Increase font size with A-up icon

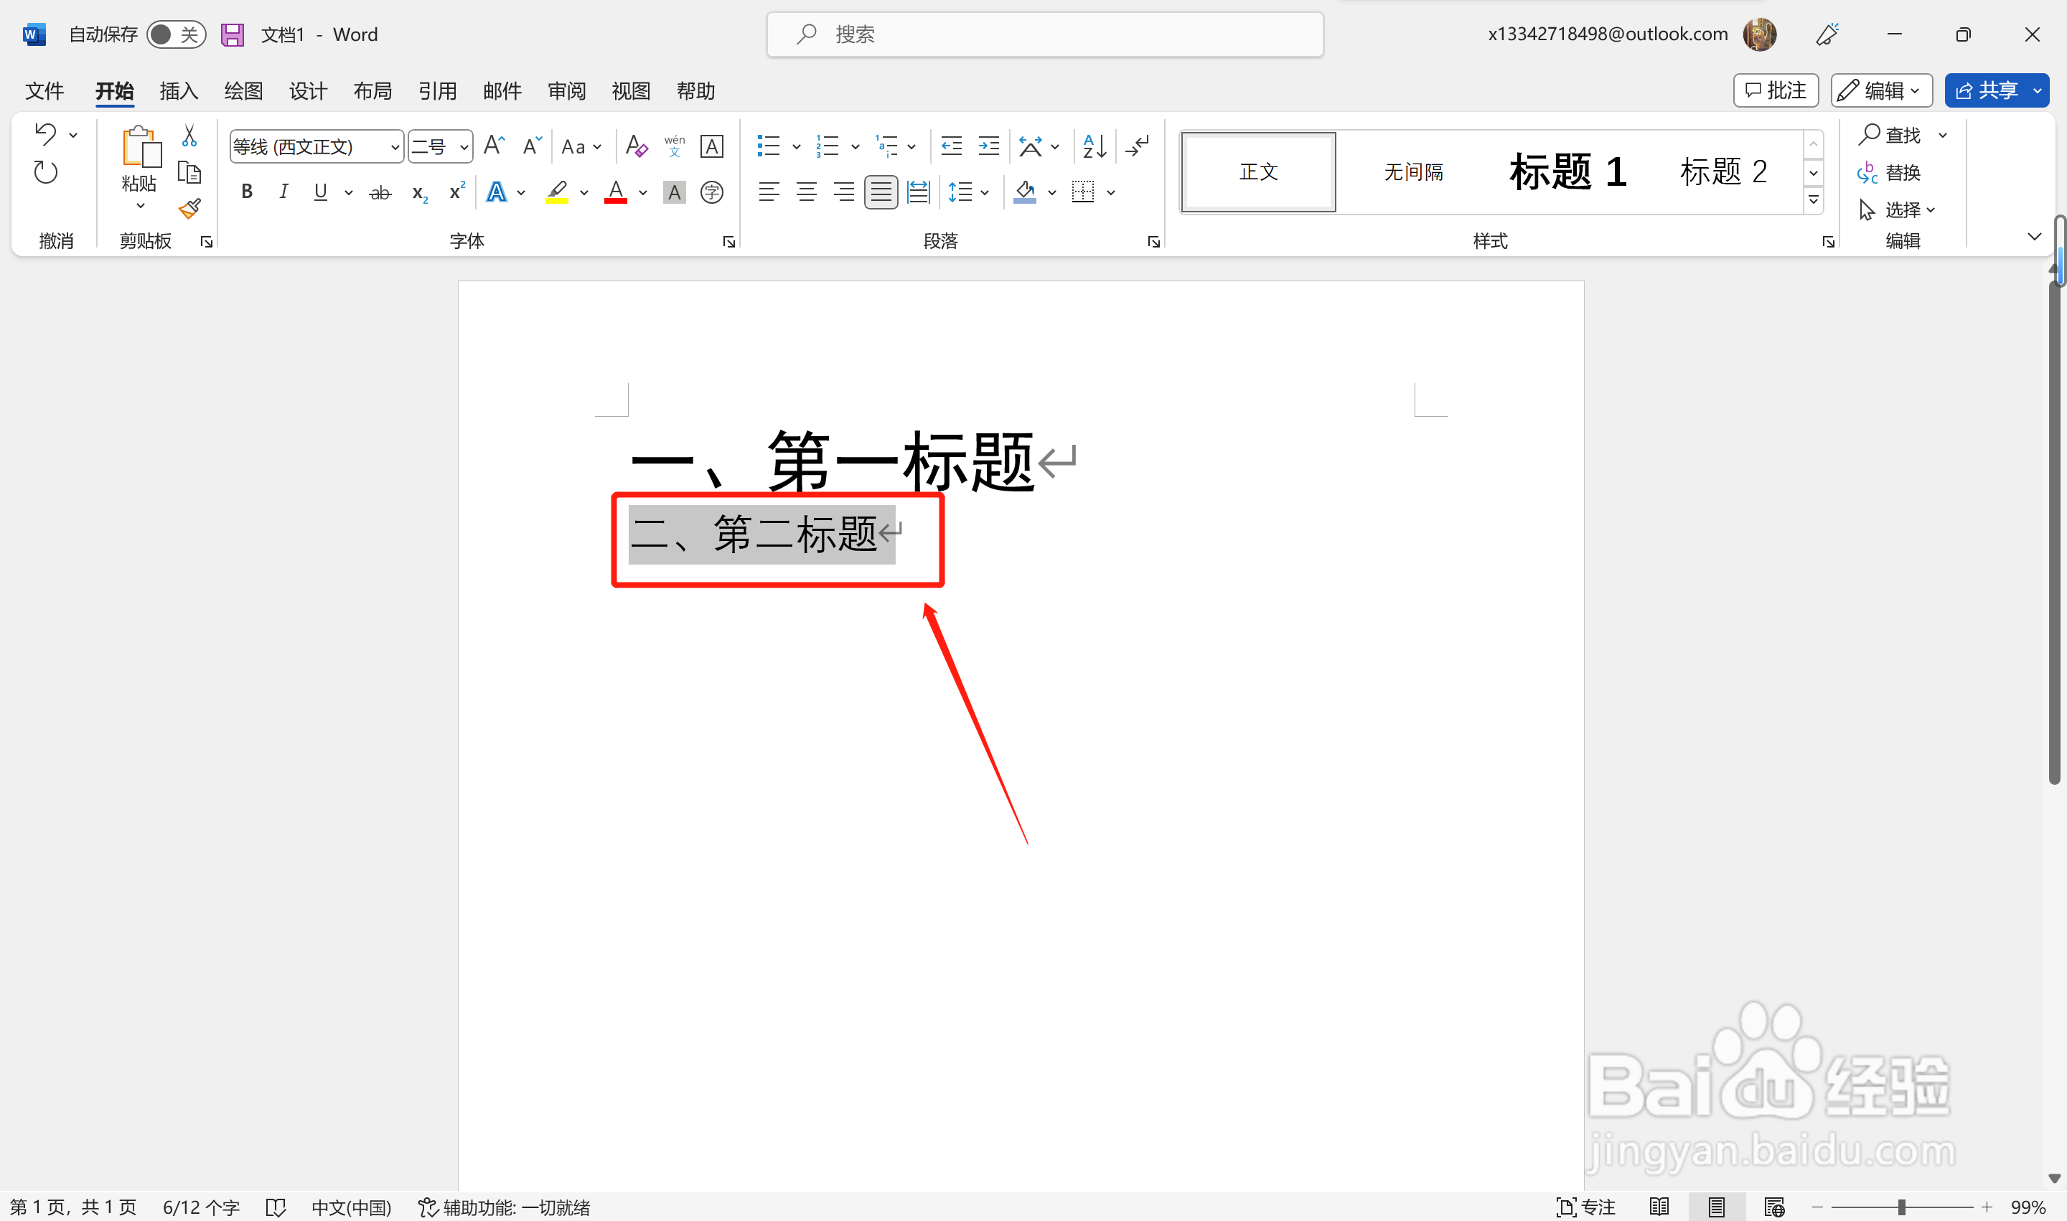pyautogui.click(x=494, y=146)
